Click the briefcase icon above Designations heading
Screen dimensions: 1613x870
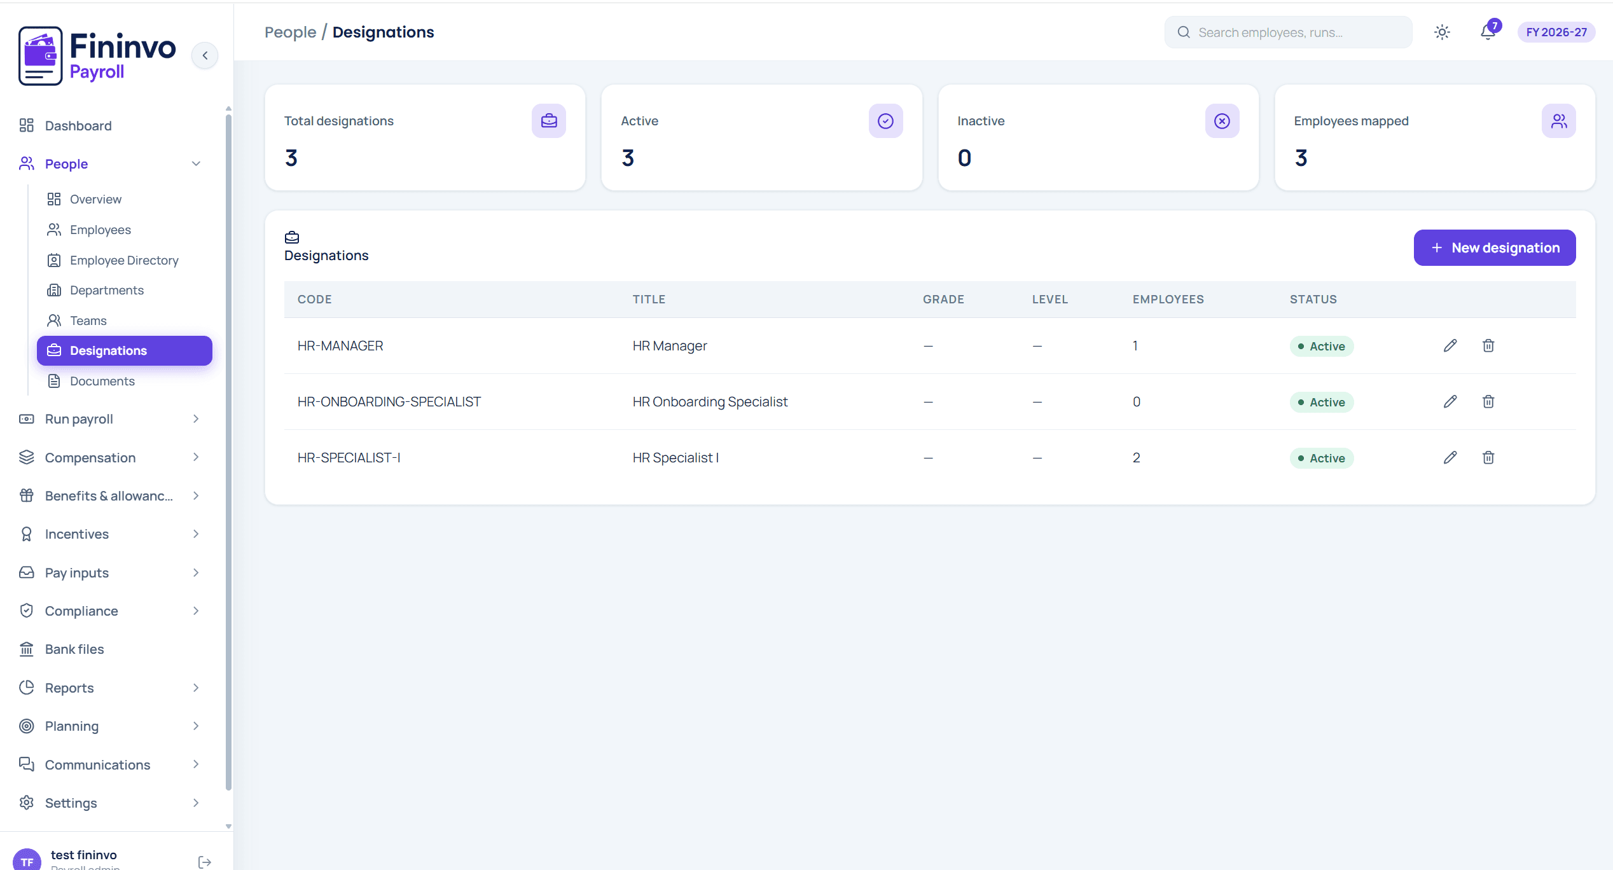click(292, 237)
